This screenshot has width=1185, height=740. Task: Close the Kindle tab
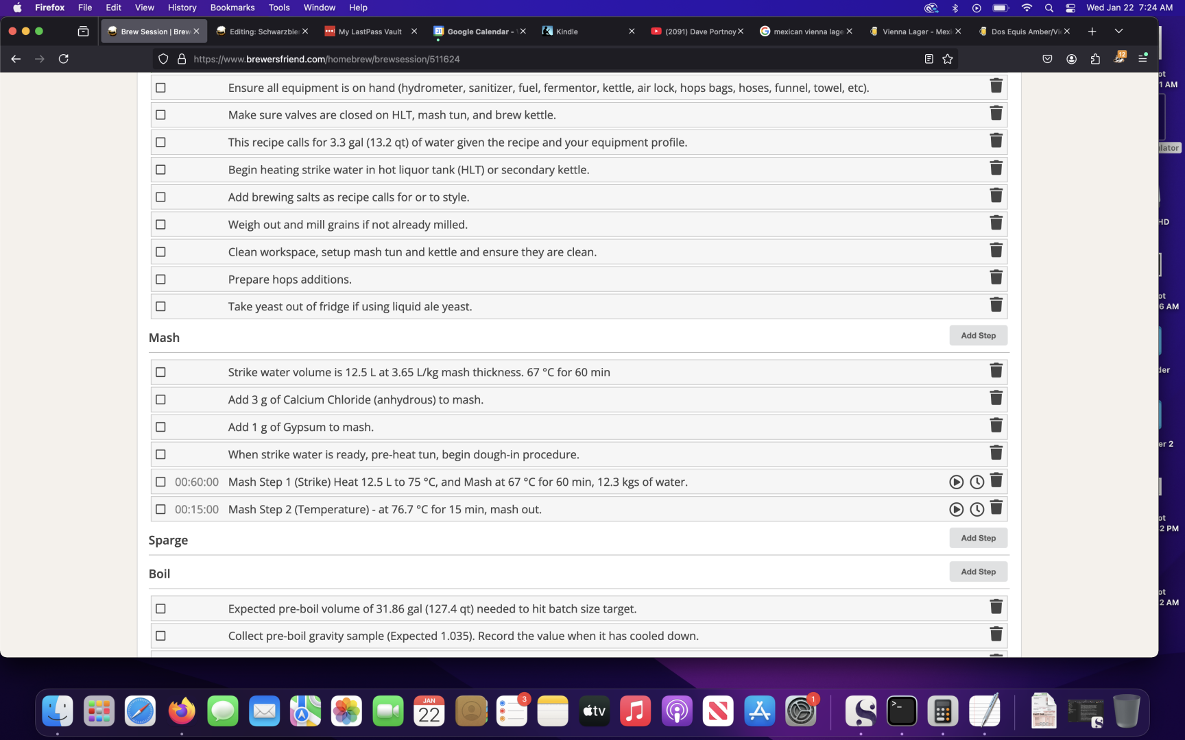632,32
